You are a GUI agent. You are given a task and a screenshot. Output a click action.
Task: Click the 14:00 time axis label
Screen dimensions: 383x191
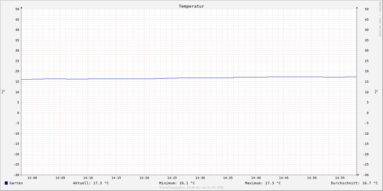(x=32, y=178)
